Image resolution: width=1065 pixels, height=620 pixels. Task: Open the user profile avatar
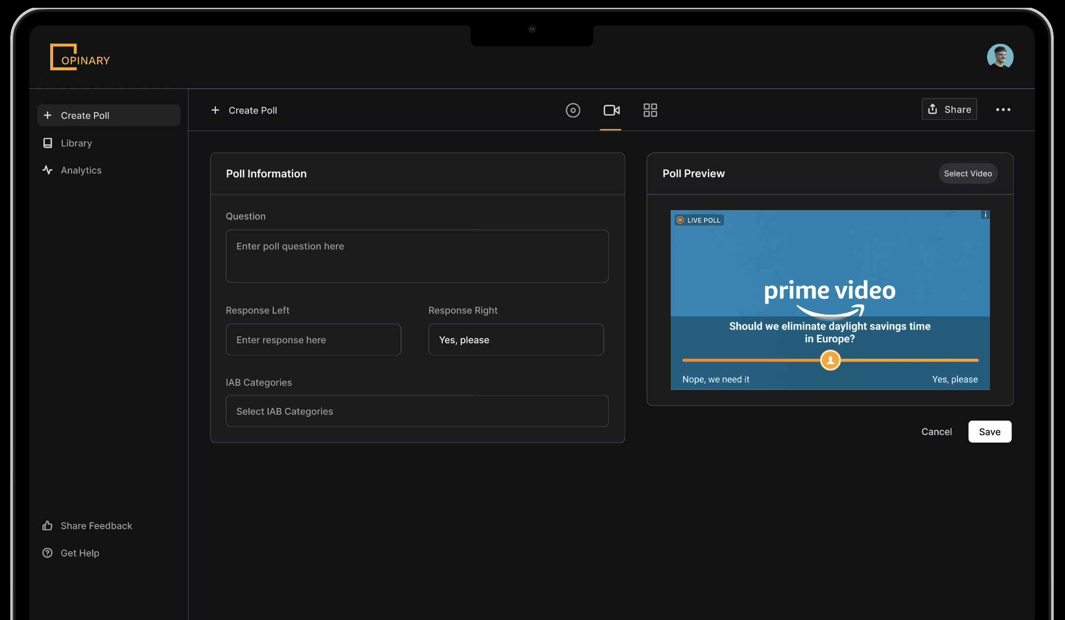(1000, 57)
